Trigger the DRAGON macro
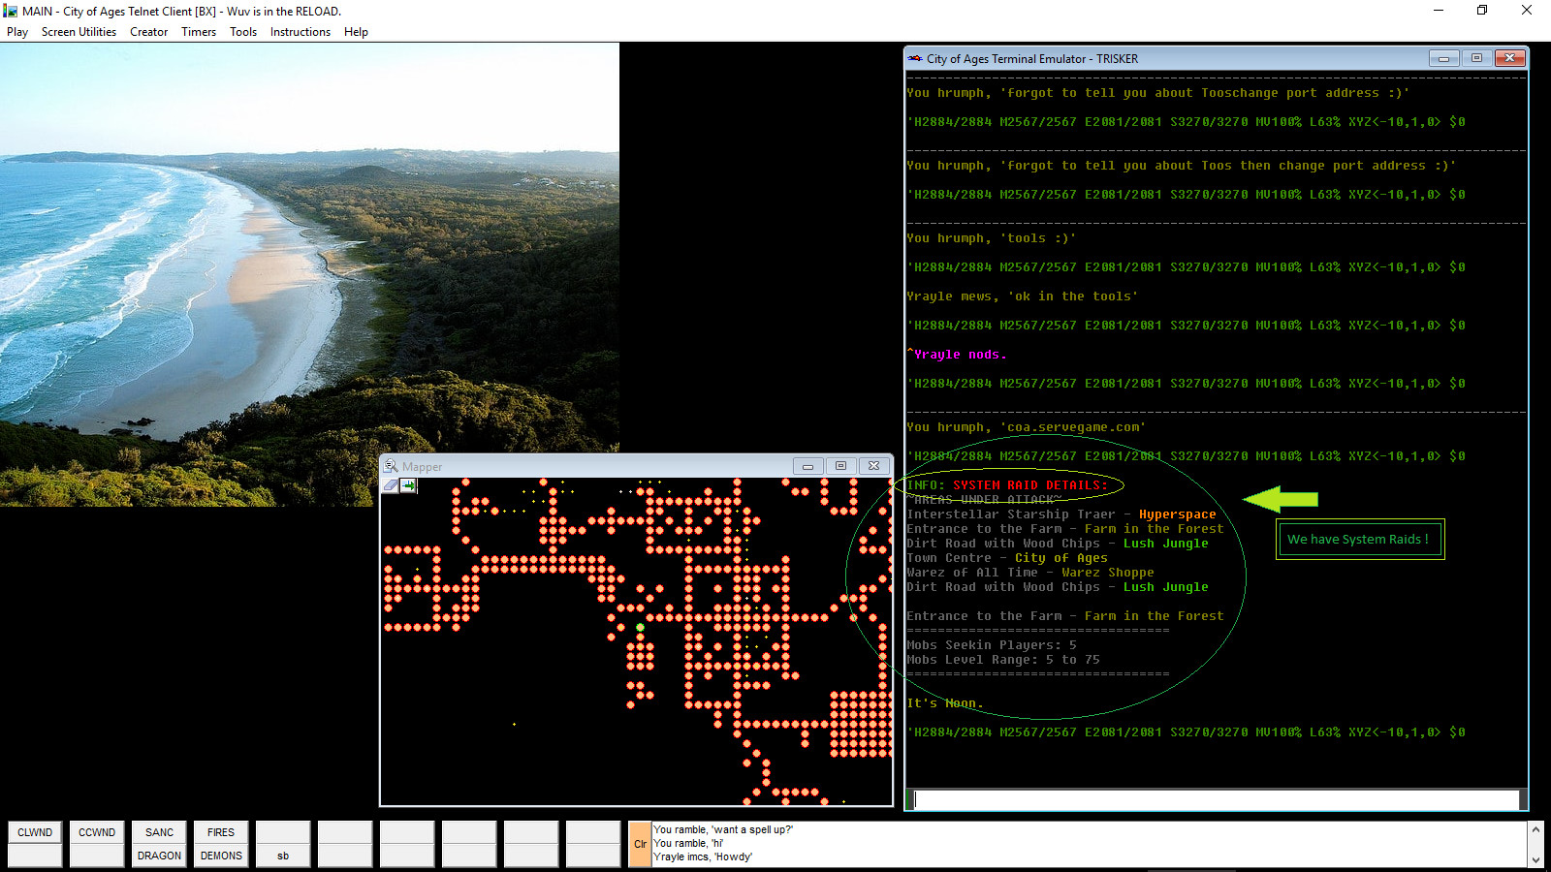 click(x=158, y=856)
